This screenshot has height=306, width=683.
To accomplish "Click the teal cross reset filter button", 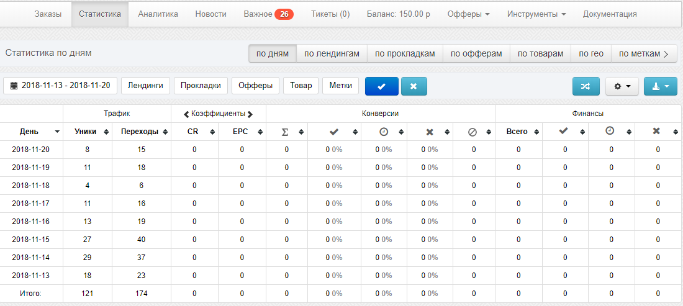I will [x=414, y=86].
